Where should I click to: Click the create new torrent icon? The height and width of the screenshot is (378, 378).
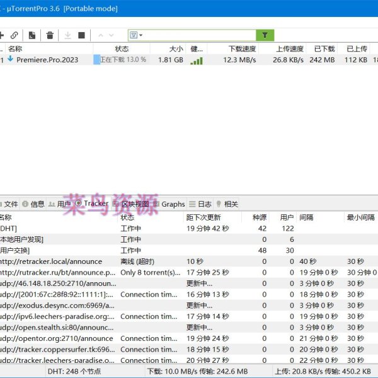coord(32,35)
